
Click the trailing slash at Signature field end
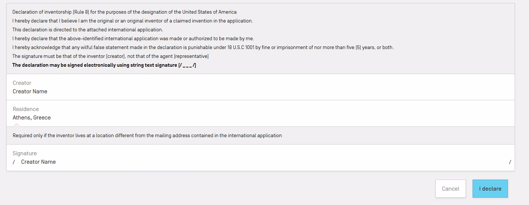click(510, 162)
